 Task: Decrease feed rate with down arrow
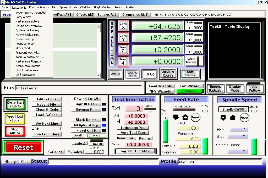[x=176, y=117]
